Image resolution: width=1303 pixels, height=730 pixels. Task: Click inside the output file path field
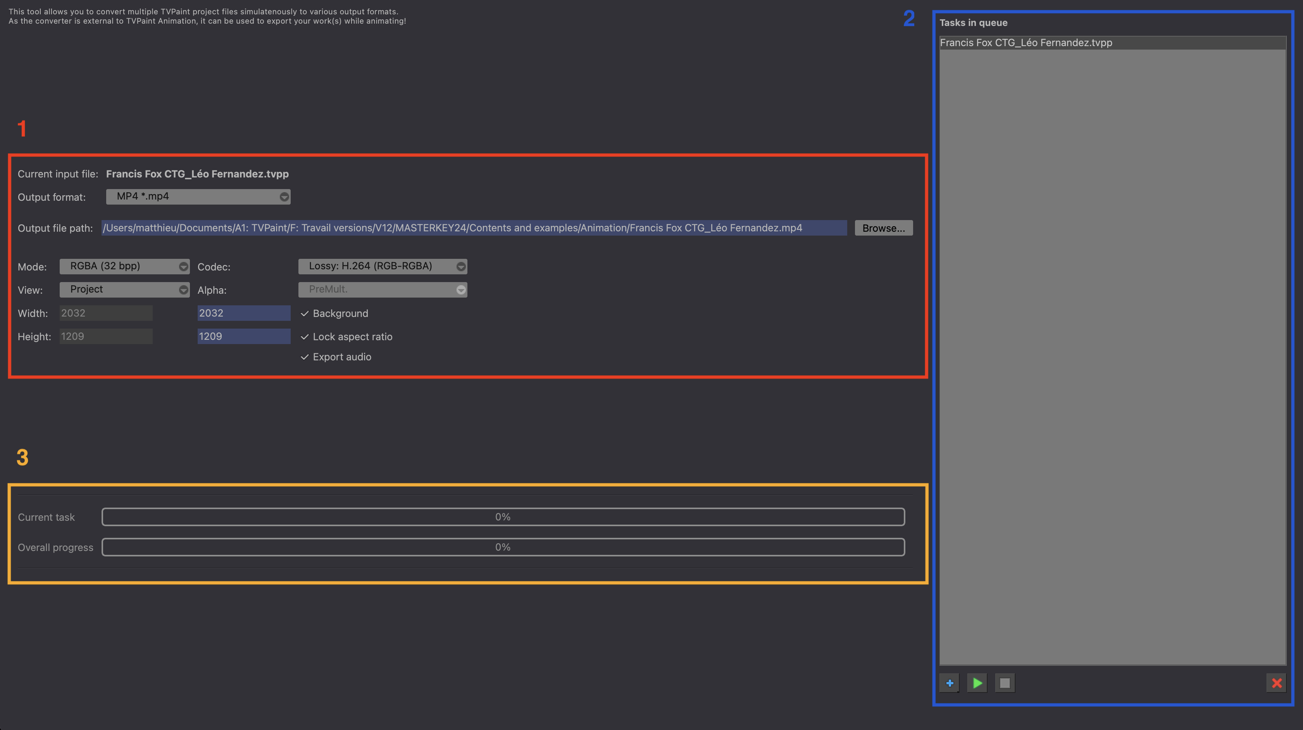474,227
